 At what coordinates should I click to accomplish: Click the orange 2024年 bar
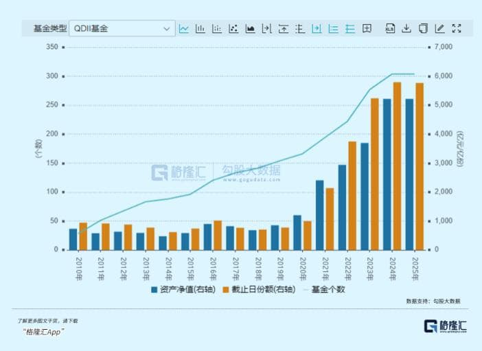397,166
